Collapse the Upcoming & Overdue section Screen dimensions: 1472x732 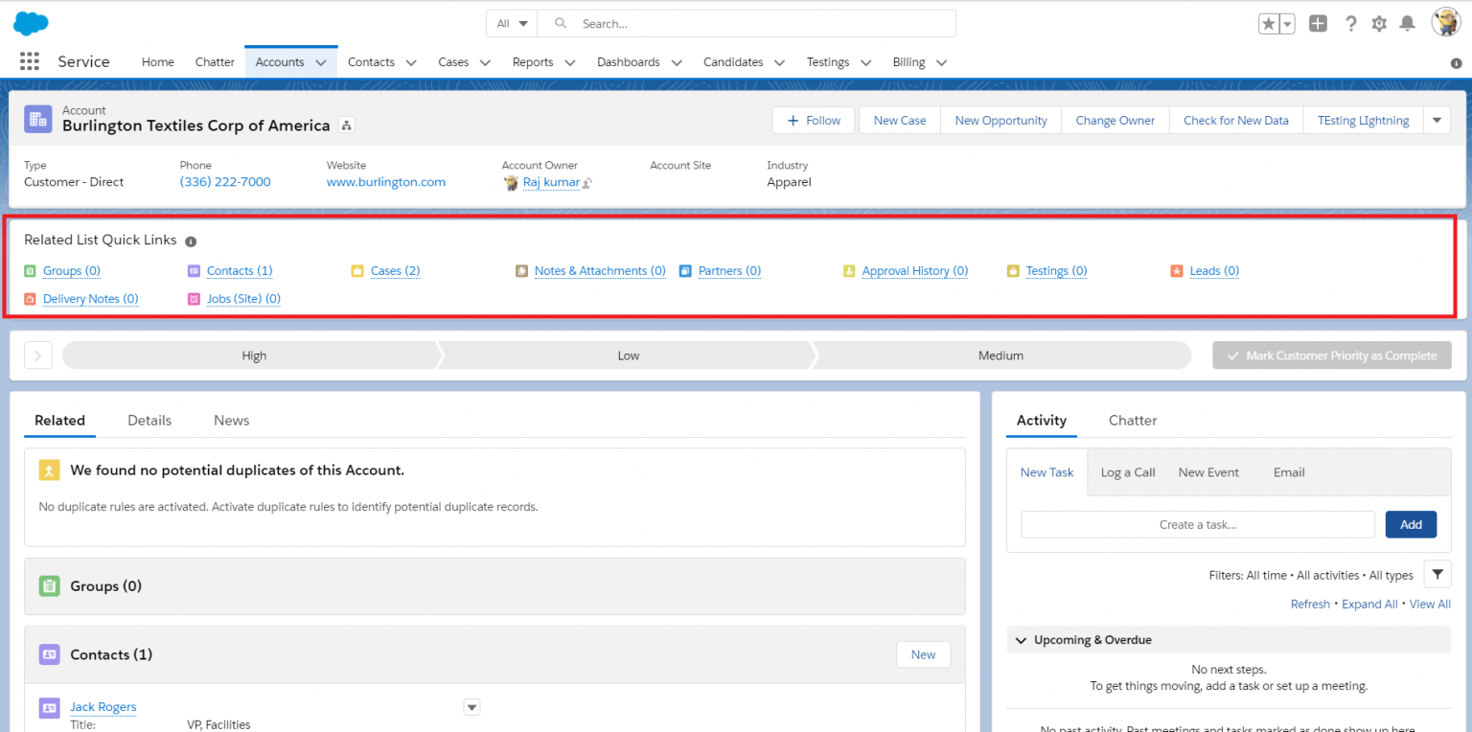pyautogui.click(x=1020, y=640)
